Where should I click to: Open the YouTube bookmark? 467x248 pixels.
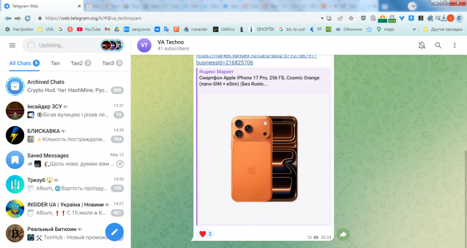89,29
